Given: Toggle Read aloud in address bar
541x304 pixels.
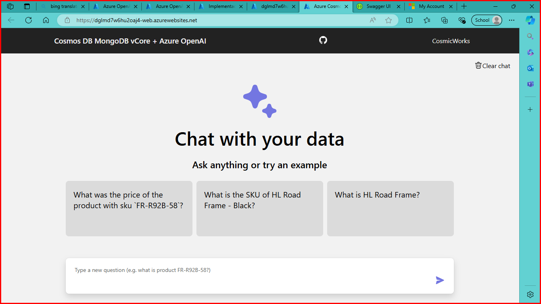Looking at the screenshot, I should [373, 20].
